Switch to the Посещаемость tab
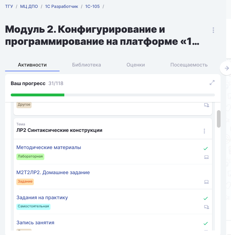 point(189,65)
